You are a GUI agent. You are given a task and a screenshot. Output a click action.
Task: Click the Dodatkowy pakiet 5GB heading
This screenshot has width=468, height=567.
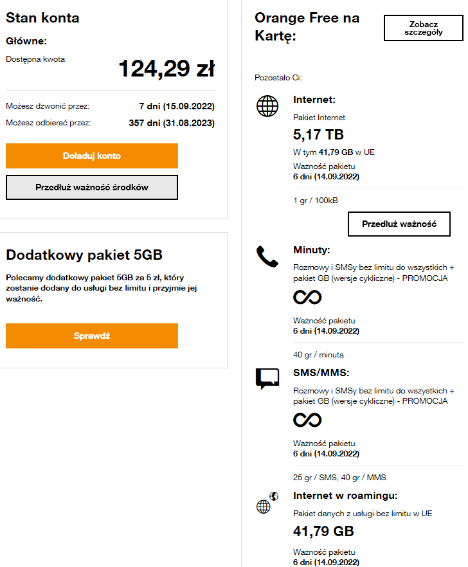tap(84, 255)
